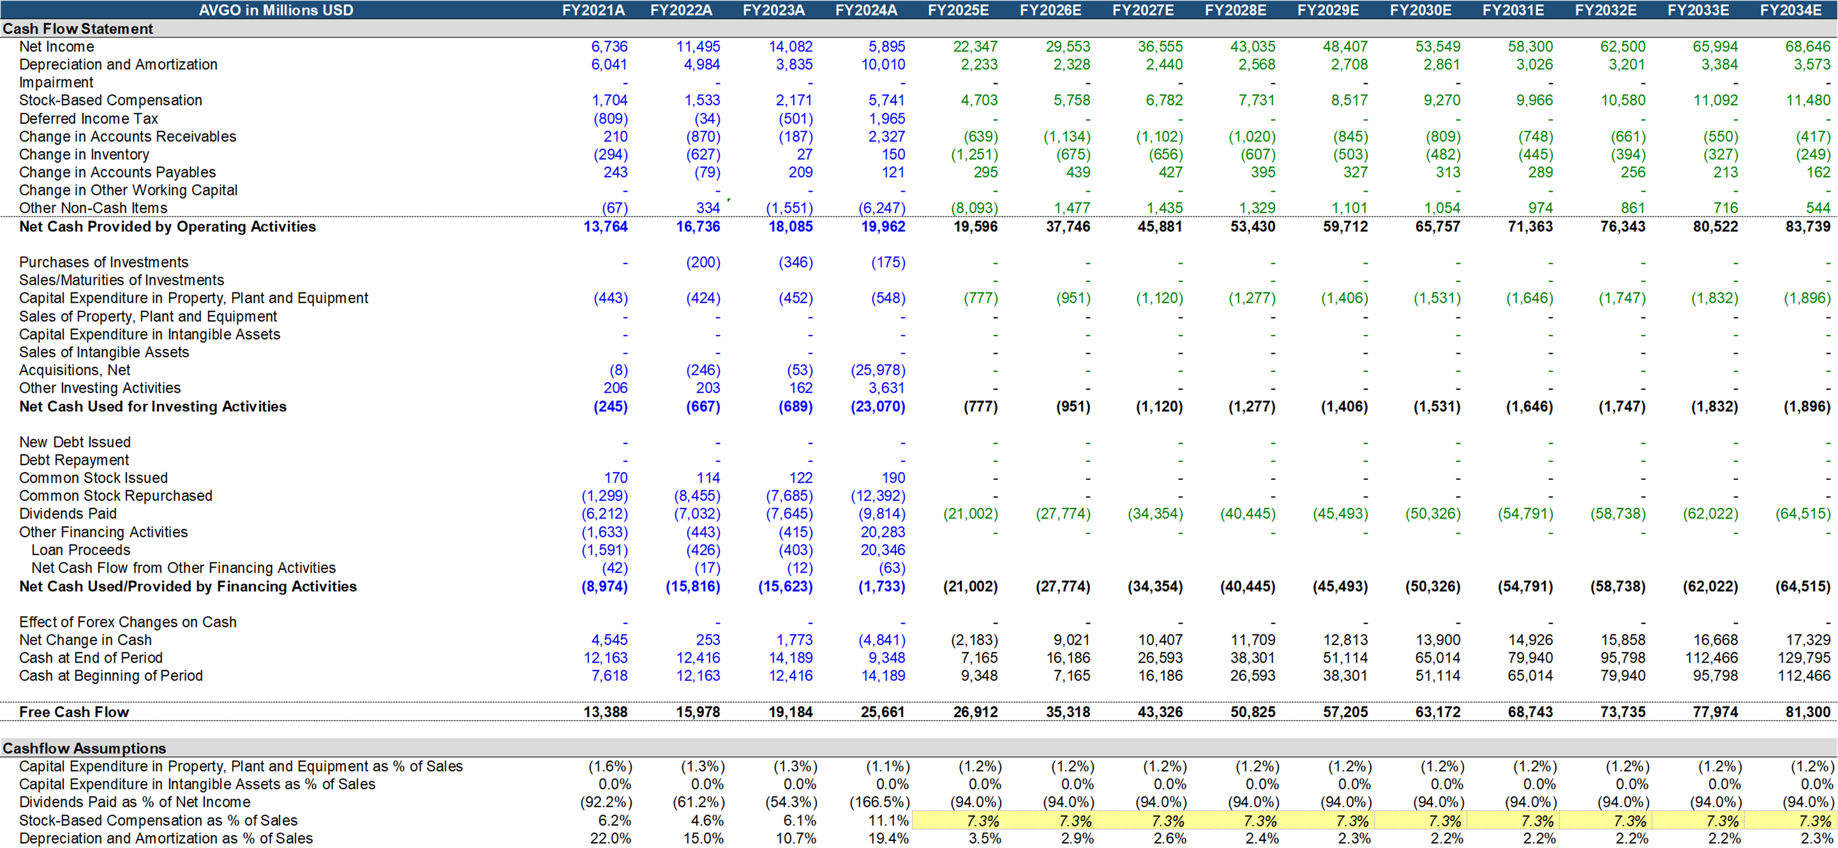Select operating cash FY2034E value 83,739

coord(1807,226)
